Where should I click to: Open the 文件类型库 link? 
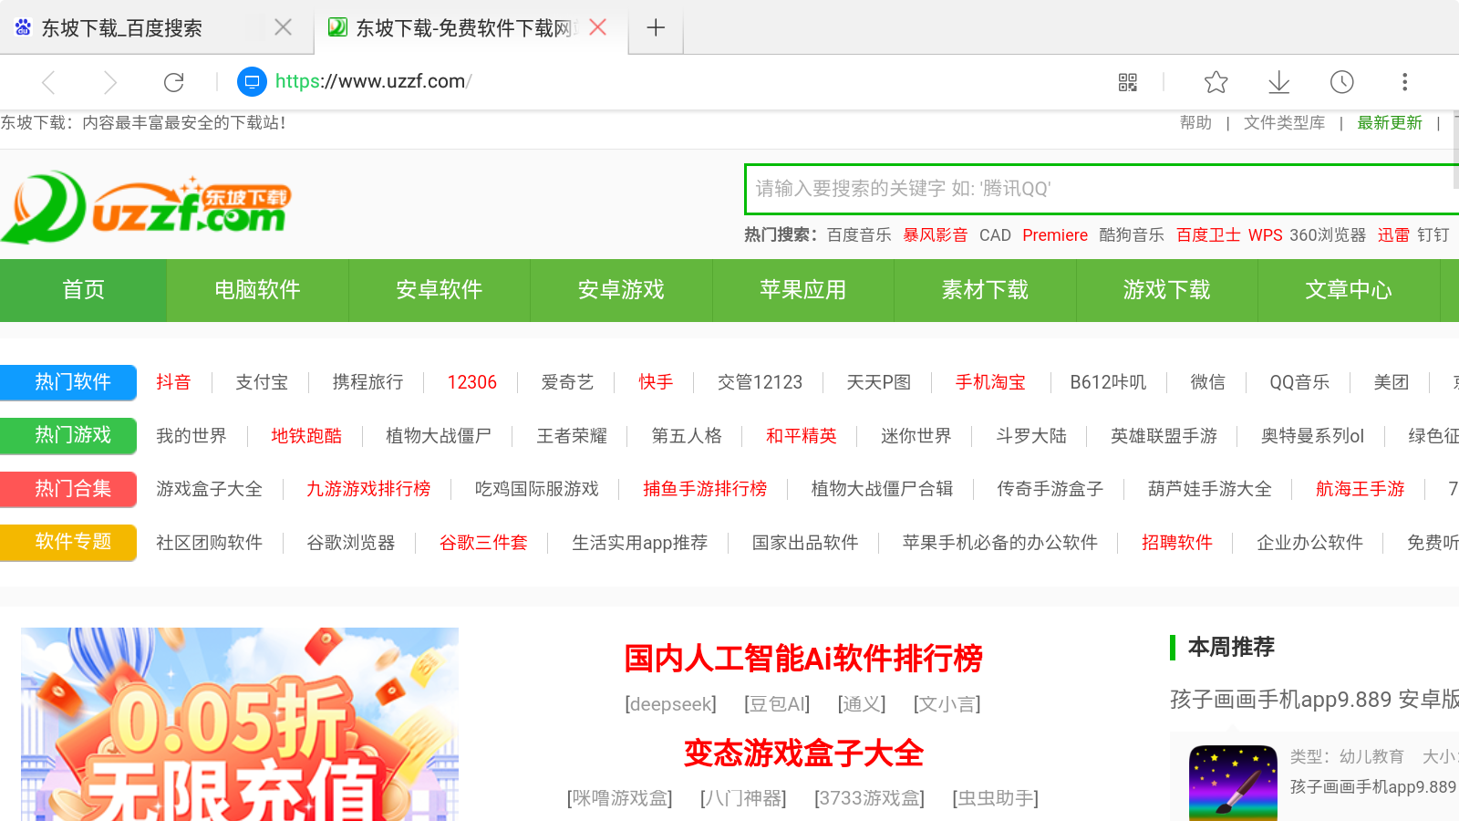[1284, 122]
